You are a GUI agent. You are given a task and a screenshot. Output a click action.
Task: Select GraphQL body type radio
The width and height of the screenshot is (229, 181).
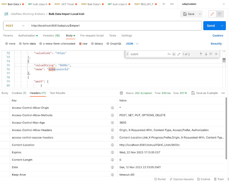[108, 44]
